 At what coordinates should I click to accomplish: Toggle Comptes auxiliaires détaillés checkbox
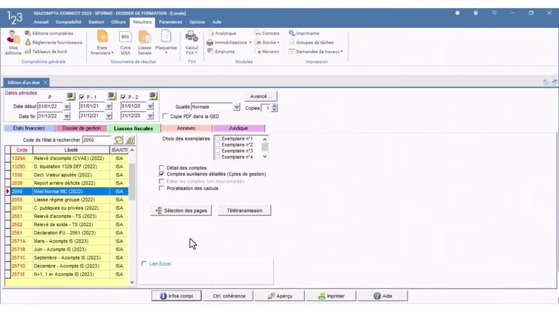coord(161,174)
